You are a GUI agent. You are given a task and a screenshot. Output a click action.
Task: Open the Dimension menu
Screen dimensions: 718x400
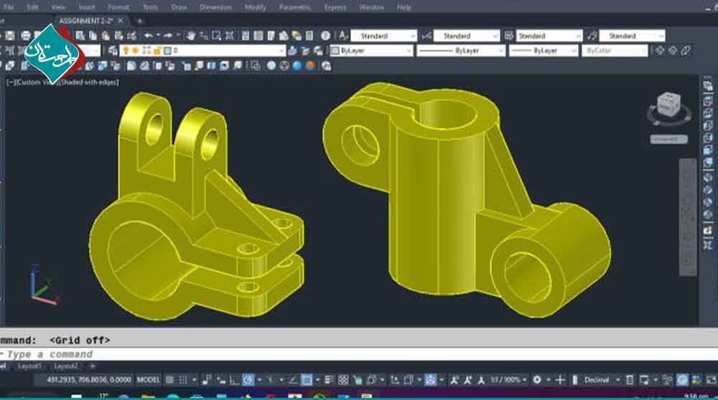tap(215, 7)
